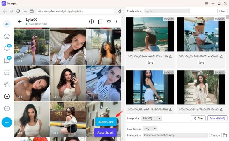
Task: Favorite profile with the star icon
Action: coord(109,21)
